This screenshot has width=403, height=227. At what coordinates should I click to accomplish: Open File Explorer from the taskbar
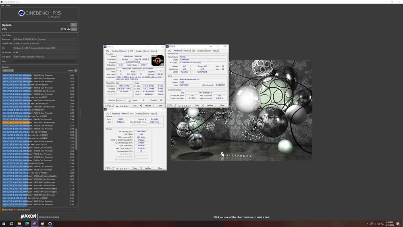[19, 224]
